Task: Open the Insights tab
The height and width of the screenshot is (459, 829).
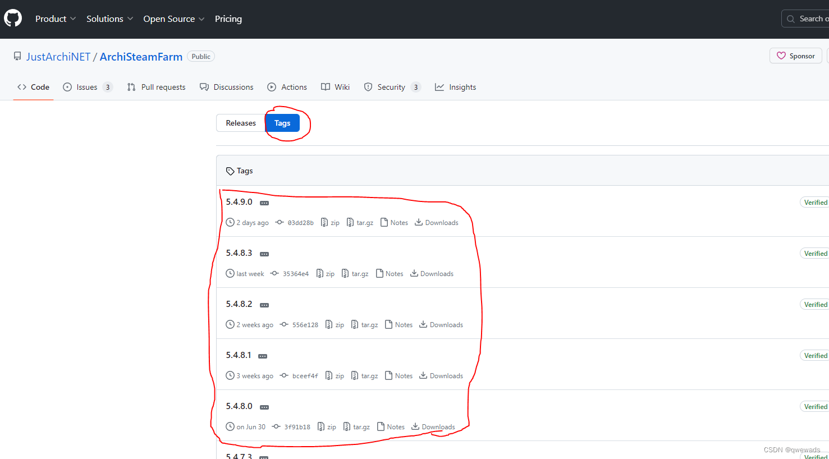Action: pyautogui.click(x=456, y=87)
